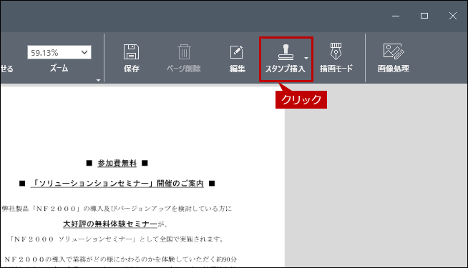The height and width of the screenshot is (268, 468).
Task: Click the line 「NF2000 ソリューションセミナー」として全国で実施されます
Action: pyautogui.click(x=117, y=239)
